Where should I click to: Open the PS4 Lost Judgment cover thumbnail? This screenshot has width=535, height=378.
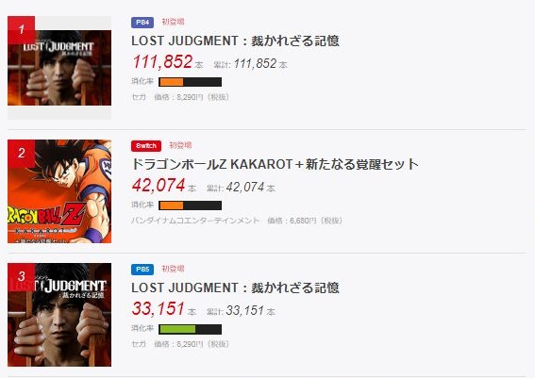click(x=59, y=68)
